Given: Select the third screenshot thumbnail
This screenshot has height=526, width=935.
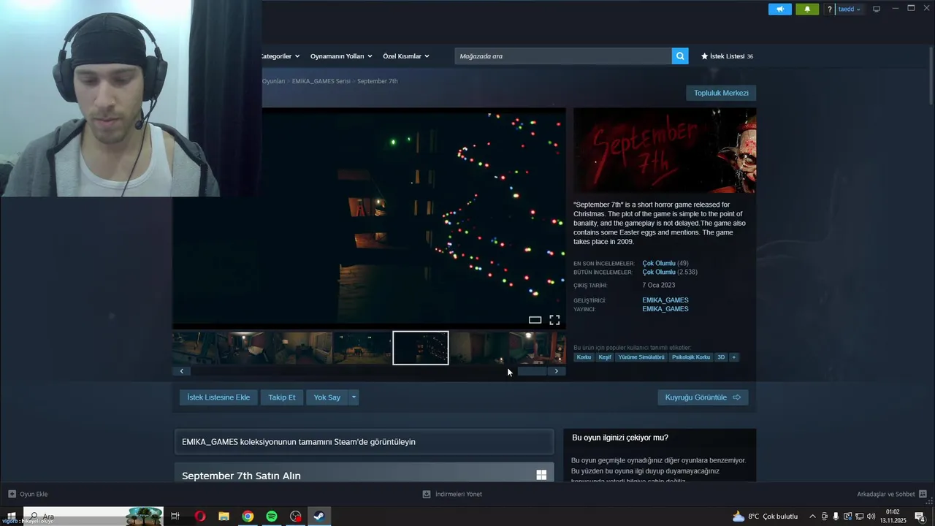Looking at the screenshot, I should pos(304,348).
